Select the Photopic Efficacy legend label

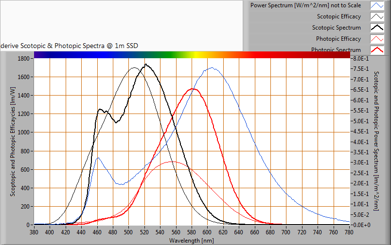[338, 39]
